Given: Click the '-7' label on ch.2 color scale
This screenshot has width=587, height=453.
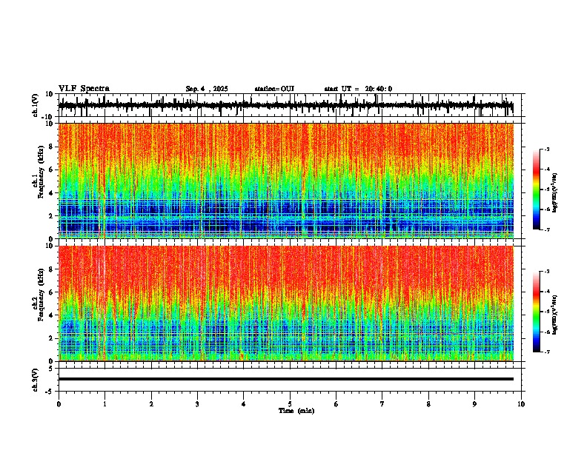Looking at the screenshot, I should (x=547, y=352).
